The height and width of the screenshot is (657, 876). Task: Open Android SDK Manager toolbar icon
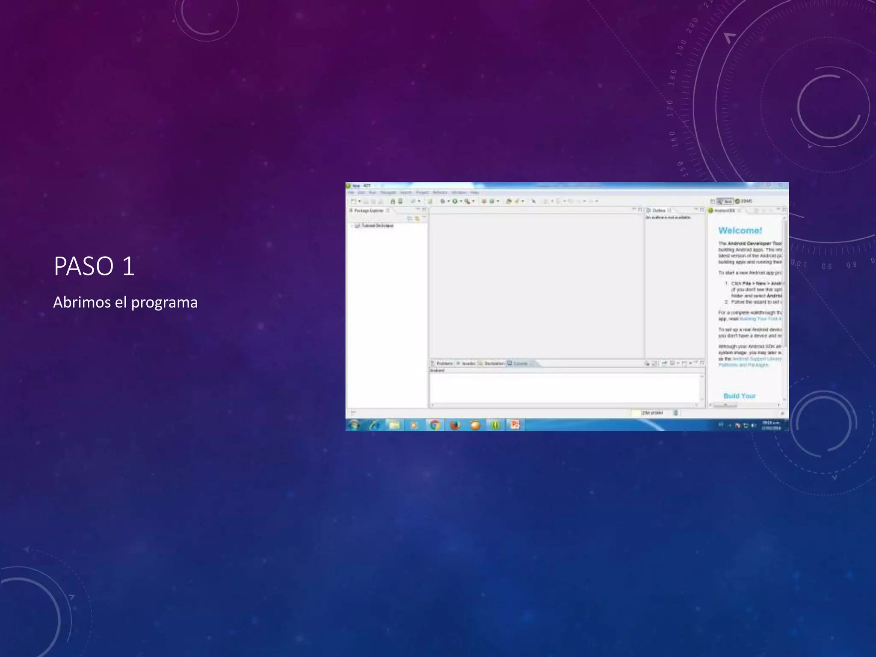point(393,201)
